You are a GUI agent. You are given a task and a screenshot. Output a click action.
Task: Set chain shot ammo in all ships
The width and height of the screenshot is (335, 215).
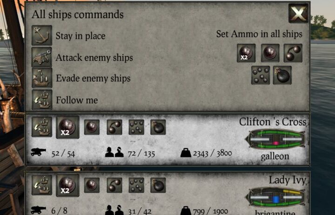[293, 53]
